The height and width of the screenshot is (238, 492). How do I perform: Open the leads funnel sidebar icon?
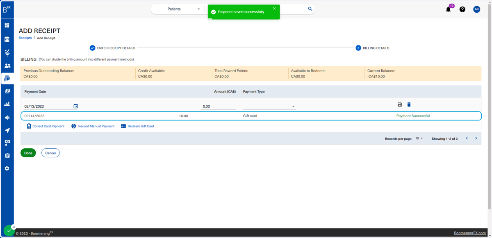[x=7, y=53]
